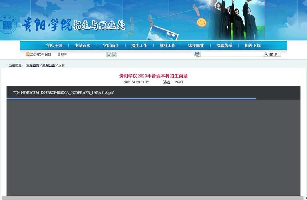Viewport: 307px width, 200px height.
Task: Open the 锦程职业 menu item
Action: [196, 46]
